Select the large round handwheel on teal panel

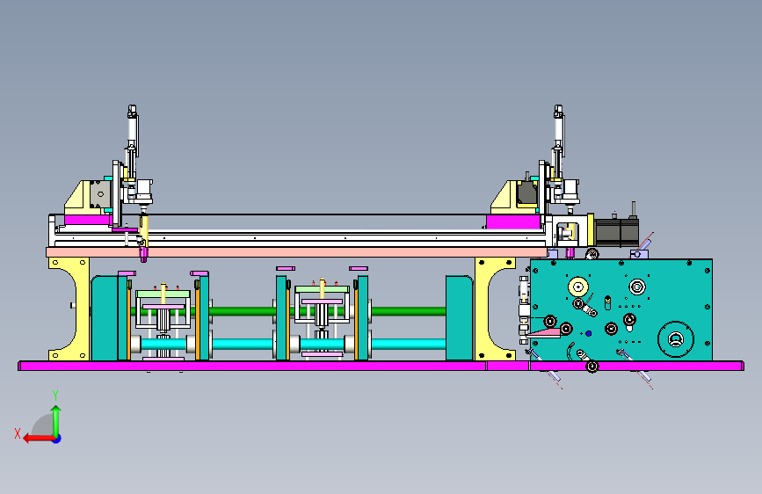pyautogui.click(x=676, y=339)
